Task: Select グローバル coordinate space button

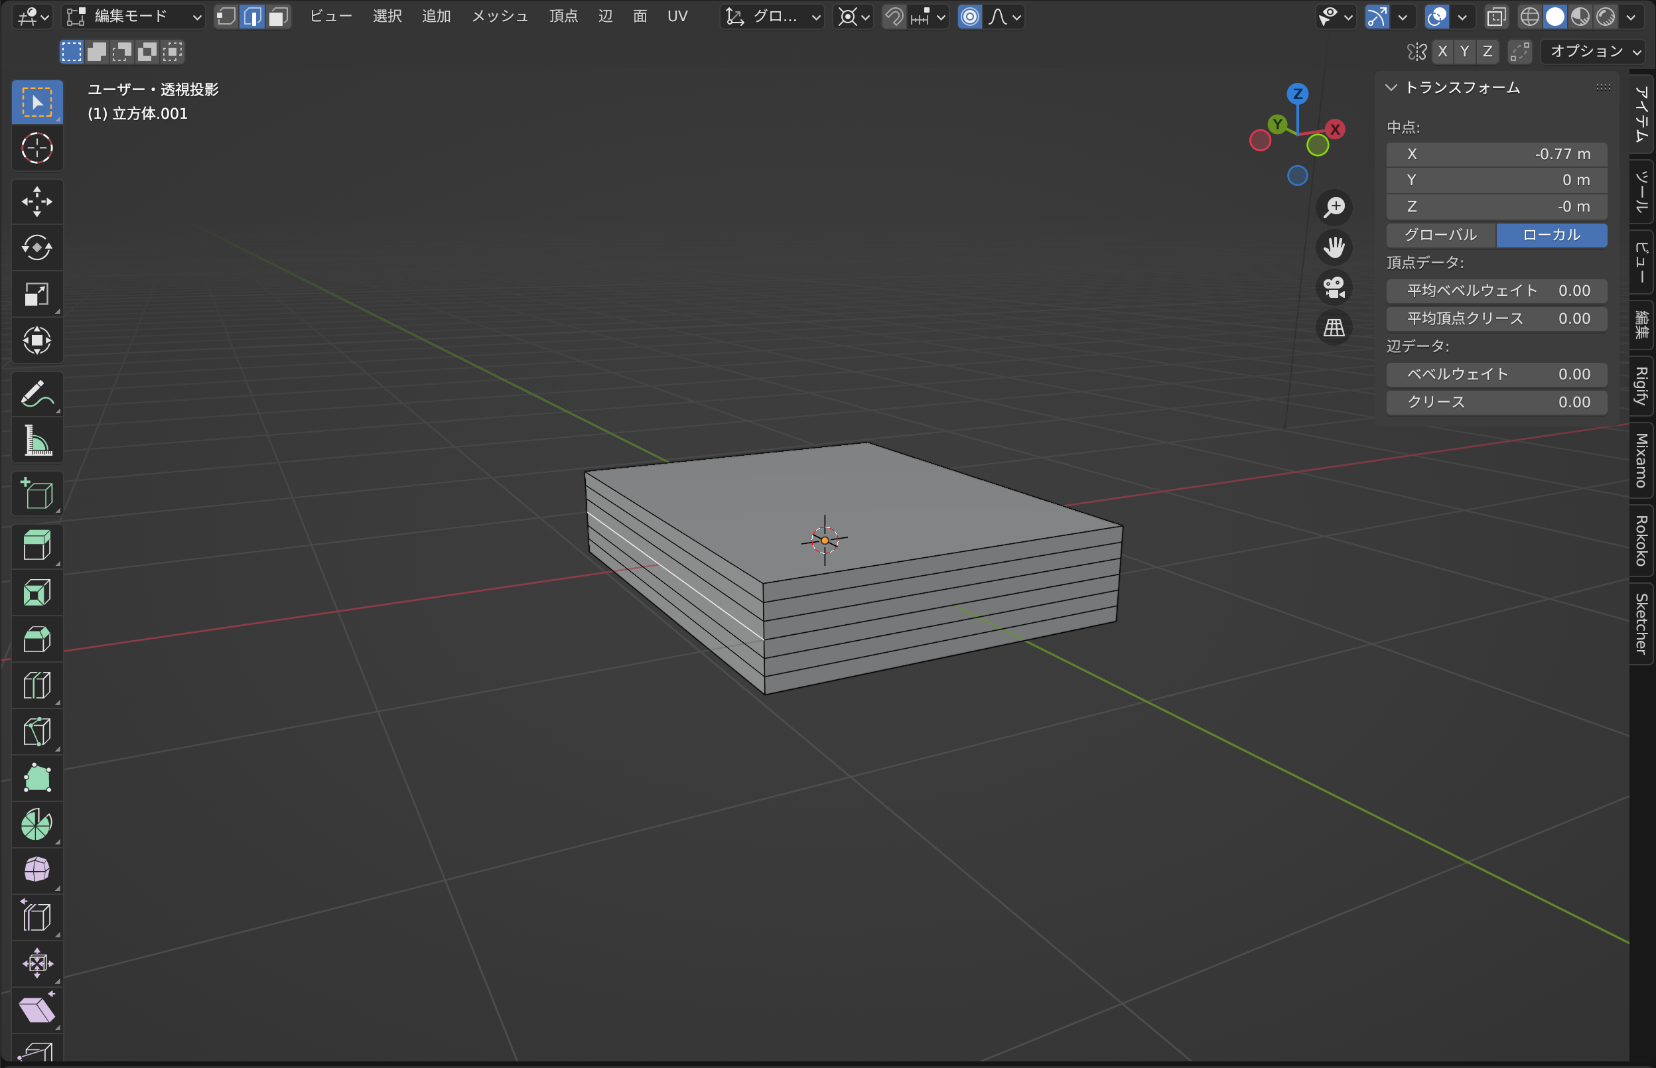Action: [1441, 235]
